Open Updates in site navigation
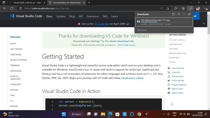This screenshot has height=118, width=210. pos(61,16)
